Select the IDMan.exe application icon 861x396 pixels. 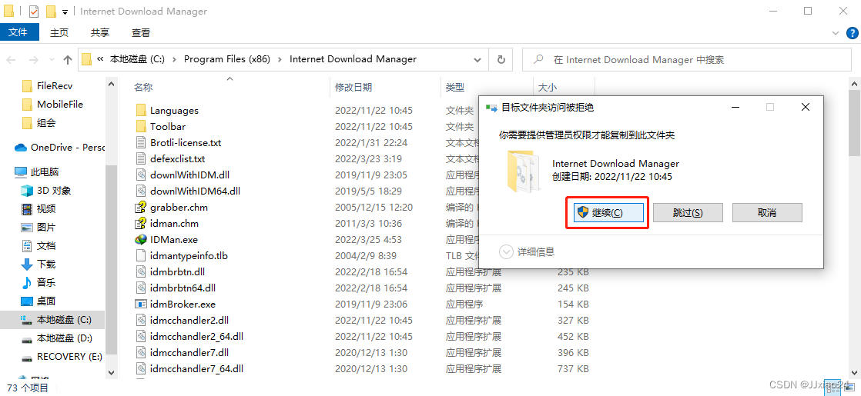tap(141, 240)
